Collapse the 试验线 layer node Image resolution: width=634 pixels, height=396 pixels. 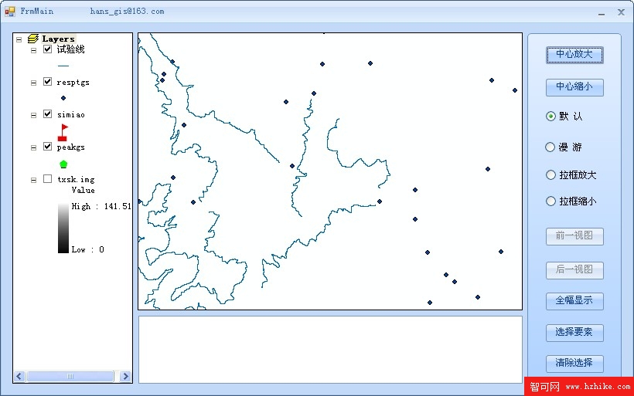[33, 50]
